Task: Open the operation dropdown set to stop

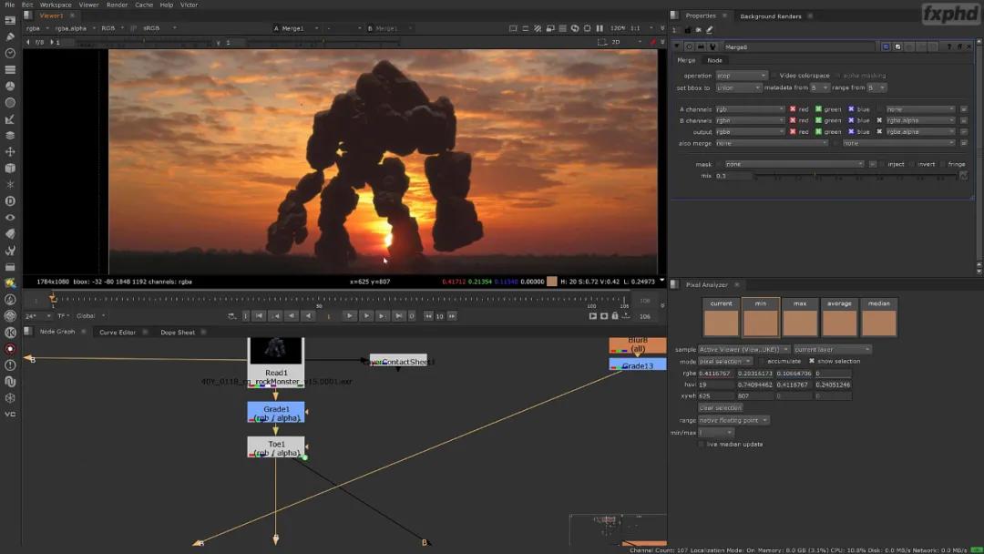Action: (x=741, y=76)
